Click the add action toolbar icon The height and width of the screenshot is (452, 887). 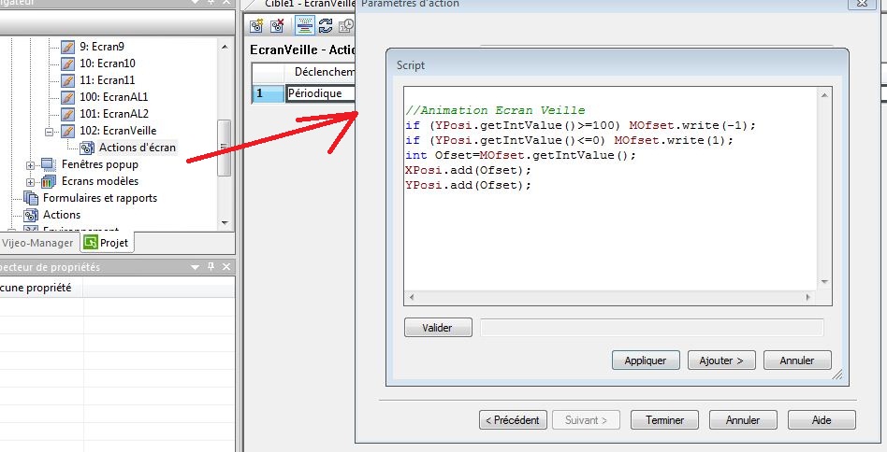point(256,26)
